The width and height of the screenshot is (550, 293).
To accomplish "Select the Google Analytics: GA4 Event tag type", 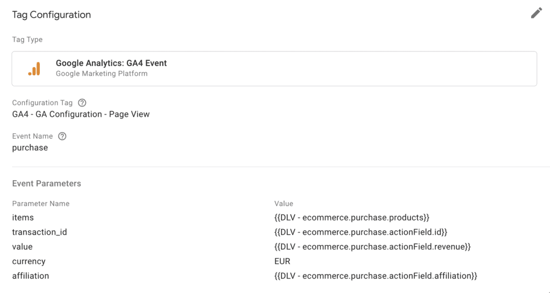I will [111, 63].
